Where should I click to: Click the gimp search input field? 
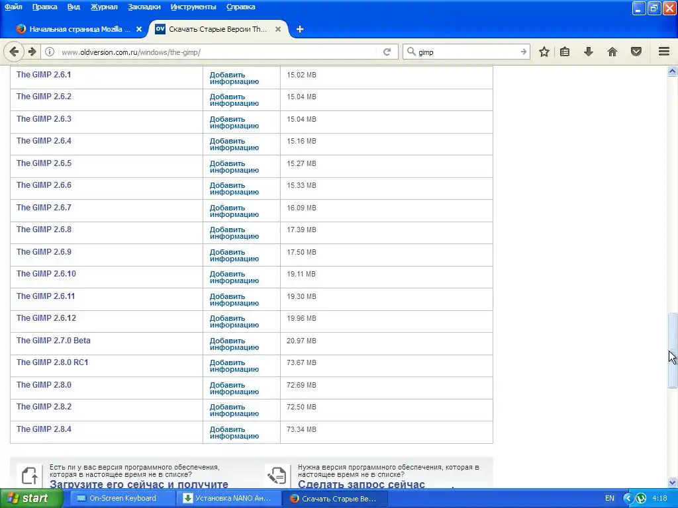(467, 52)
